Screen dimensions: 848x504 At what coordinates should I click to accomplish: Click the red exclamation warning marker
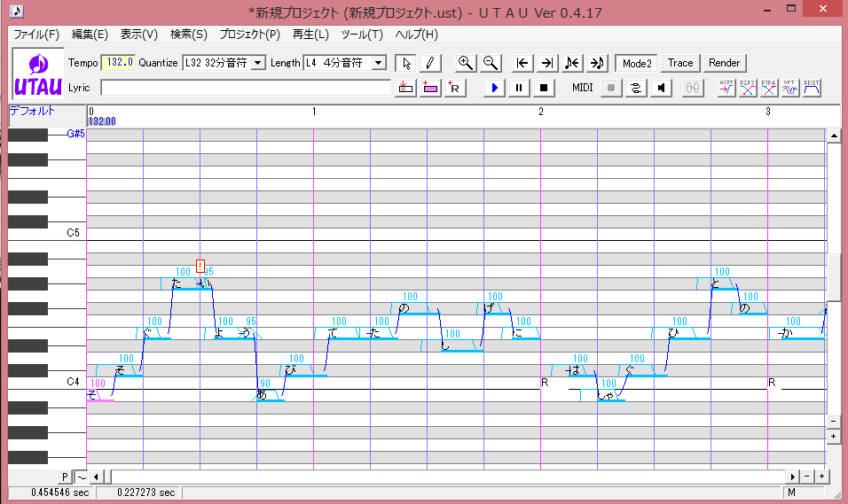pyautogui.click(x=200, y=266)
